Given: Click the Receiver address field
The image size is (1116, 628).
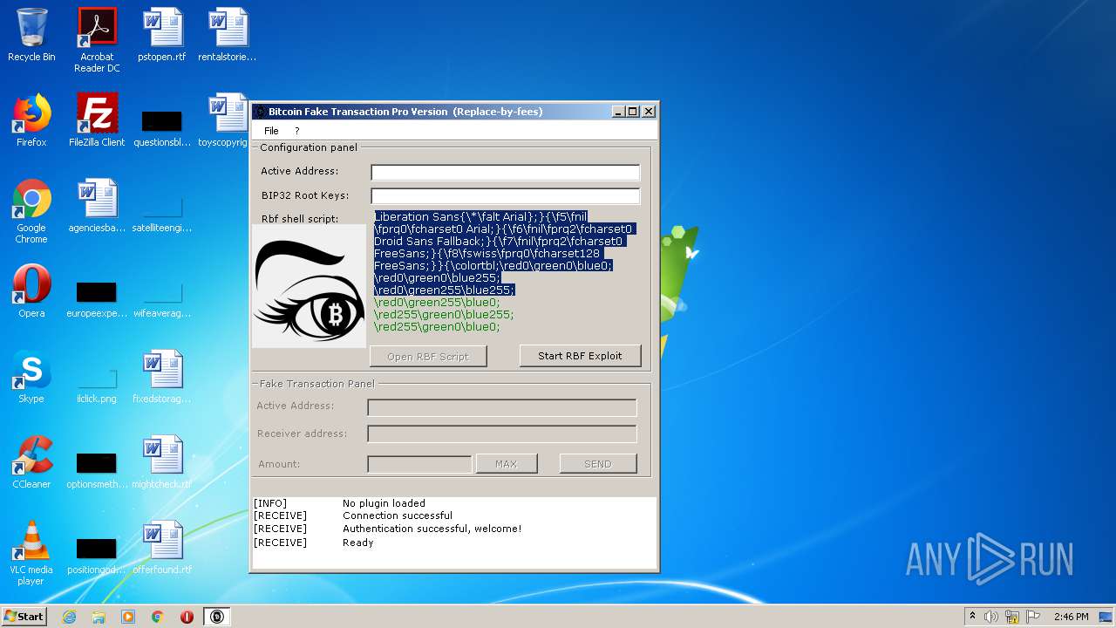Looking at the screenshot, I should (502, 433).
